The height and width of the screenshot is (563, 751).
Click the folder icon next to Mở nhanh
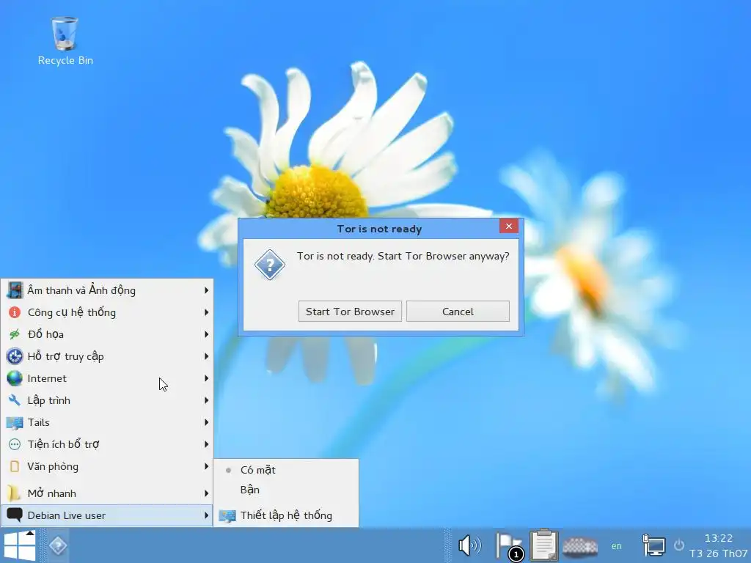click(x=15, y=493)
